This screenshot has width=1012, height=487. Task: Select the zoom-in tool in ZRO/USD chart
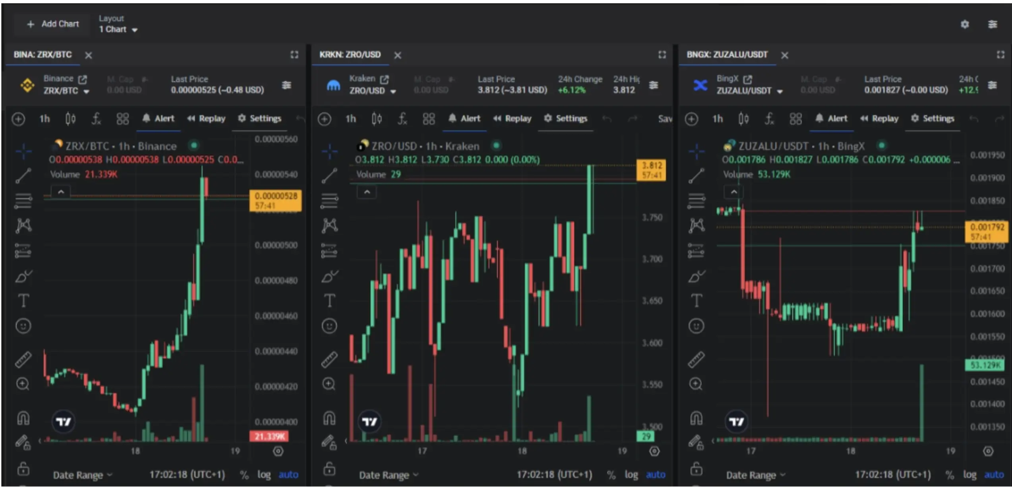point(329,384)
